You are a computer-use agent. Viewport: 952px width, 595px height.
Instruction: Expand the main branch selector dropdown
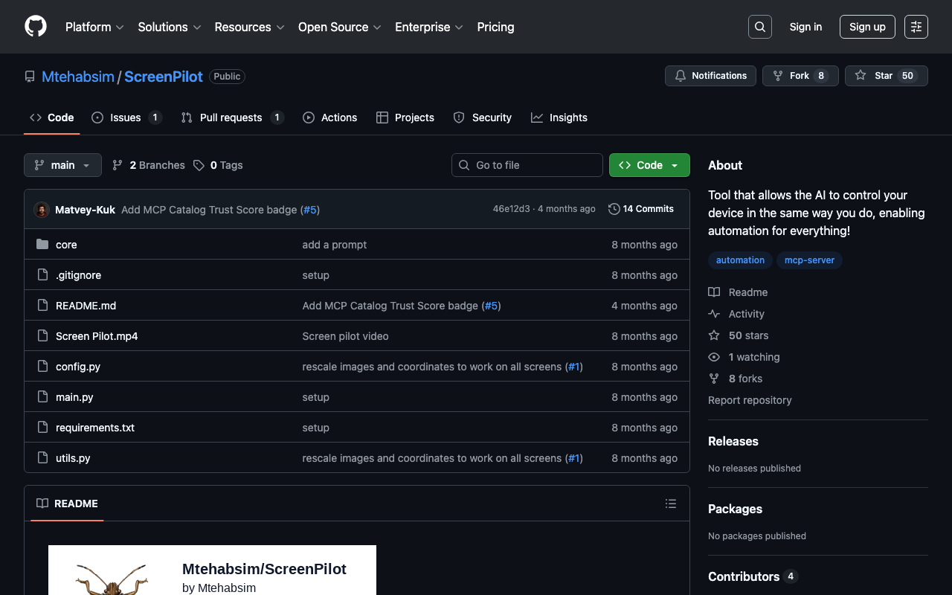(x=62, y=165)
